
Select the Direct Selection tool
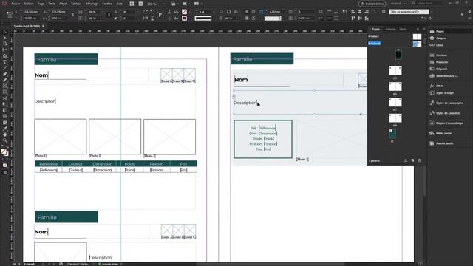tap(4, 38)
